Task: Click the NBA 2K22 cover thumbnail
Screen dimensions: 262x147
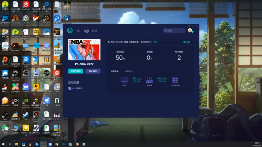Action: (x=84, y=50)
